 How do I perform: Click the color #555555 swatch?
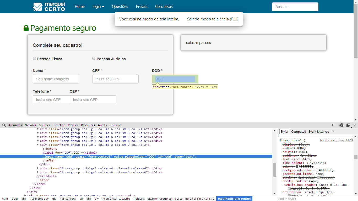297,166
